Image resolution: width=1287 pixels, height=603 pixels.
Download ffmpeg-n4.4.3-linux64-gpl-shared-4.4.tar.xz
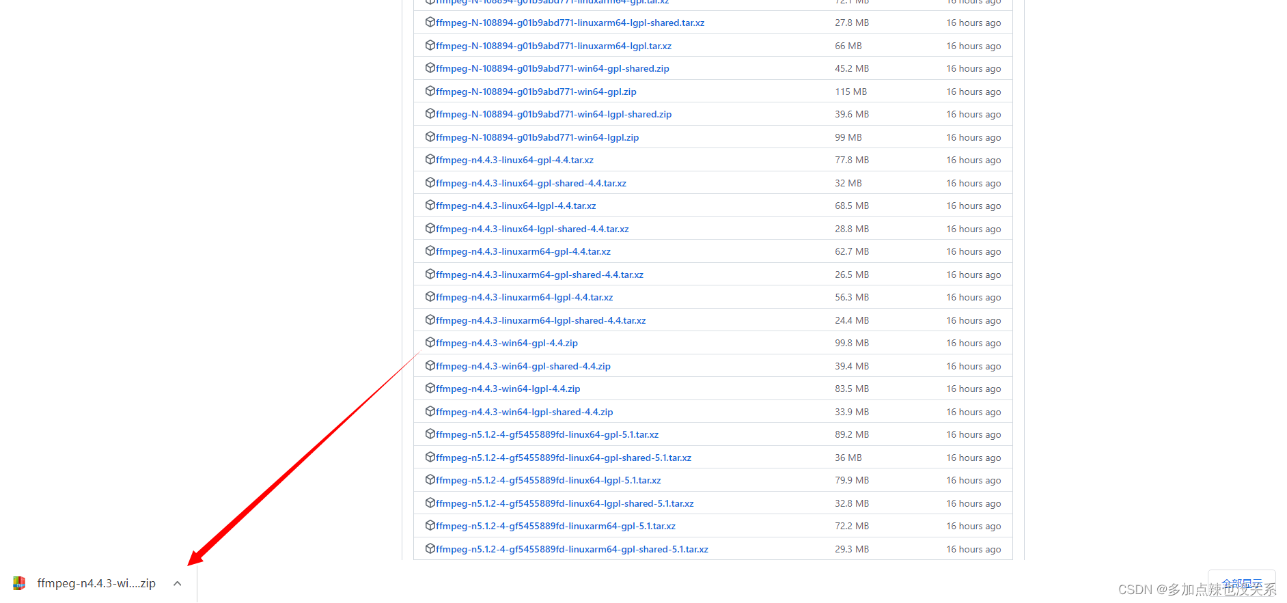(531, 183)
